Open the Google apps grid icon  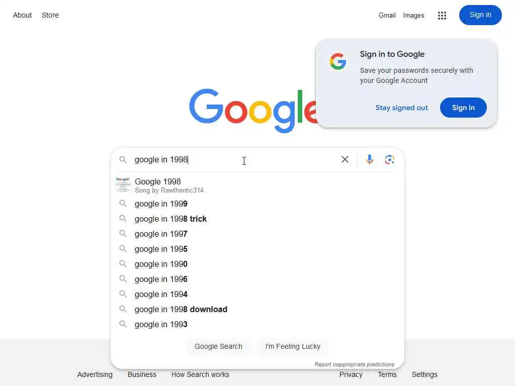[x=442, y=16]
